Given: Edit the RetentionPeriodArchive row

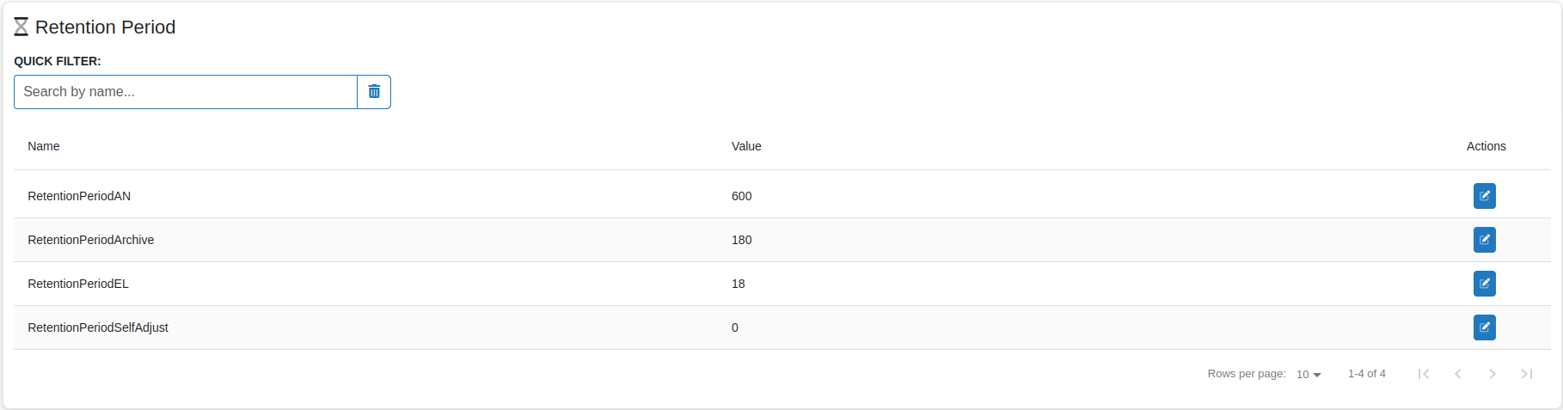Looking at the screenshot, I should 1484,240.
